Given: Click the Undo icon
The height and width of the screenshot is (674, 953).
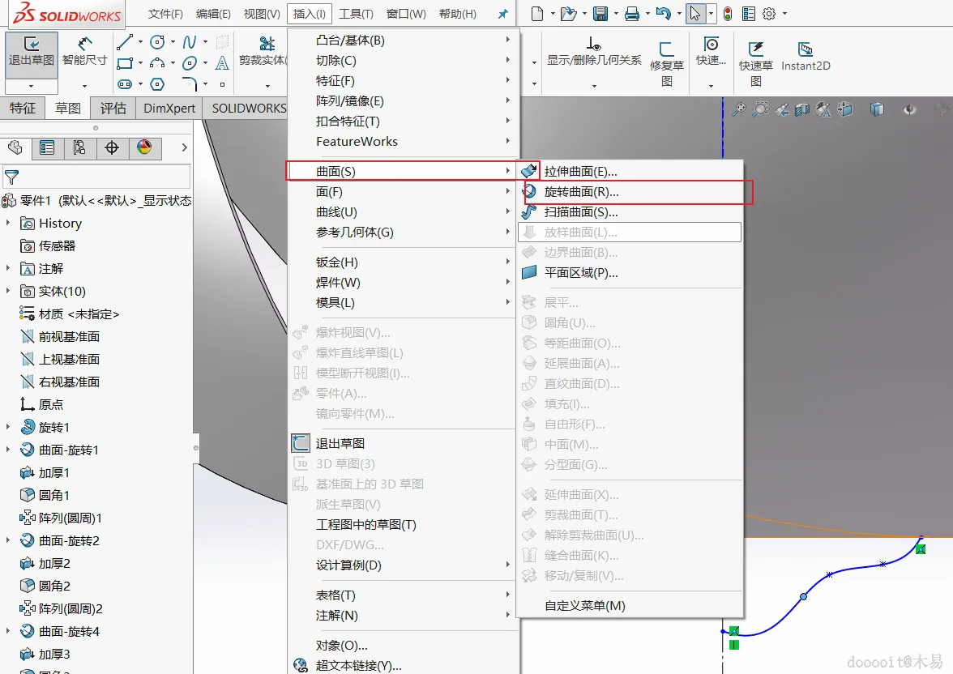Looking at the screenshot, I should pos(664,14).
